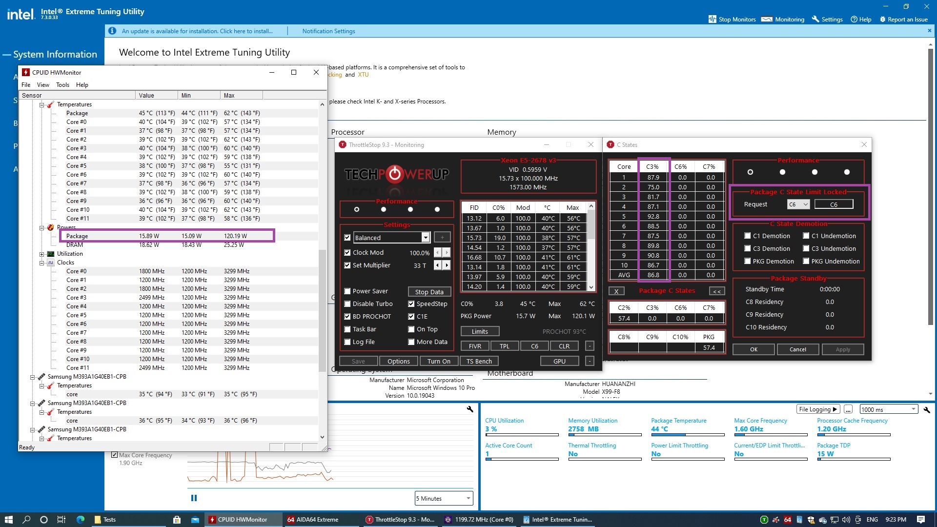Open the View menu in HWMonitor
Screen dimensions: 937x527
click(x=43, y=85)
